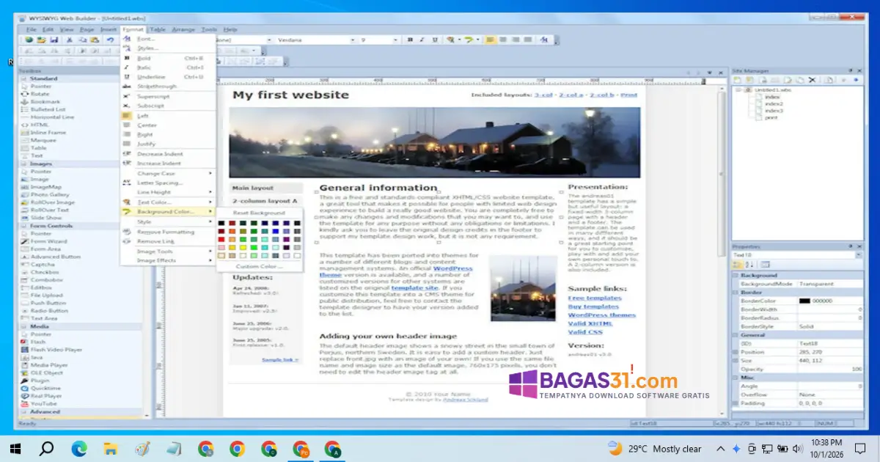
Task: Expand the Change Case submenu
Action: [x=168, y=174]
